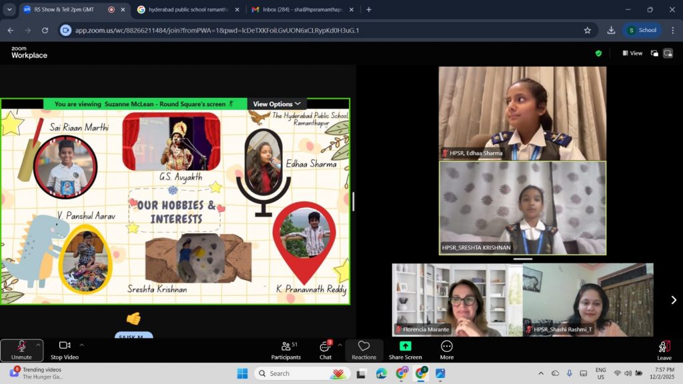The width and height of the screenshot is (683, 384).
Task: Toggle the picture-in-picture window icon at top right
Action: (654, 53)
